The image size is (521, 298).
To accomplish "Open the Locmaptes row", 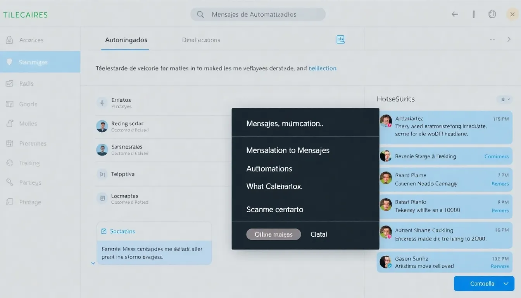I will point(164,199).
